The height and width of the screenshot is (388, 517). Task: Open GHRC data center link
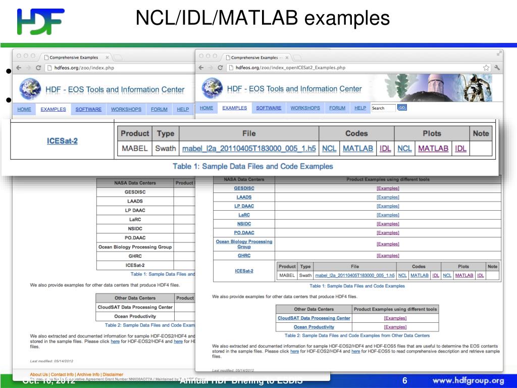[244, 255]
